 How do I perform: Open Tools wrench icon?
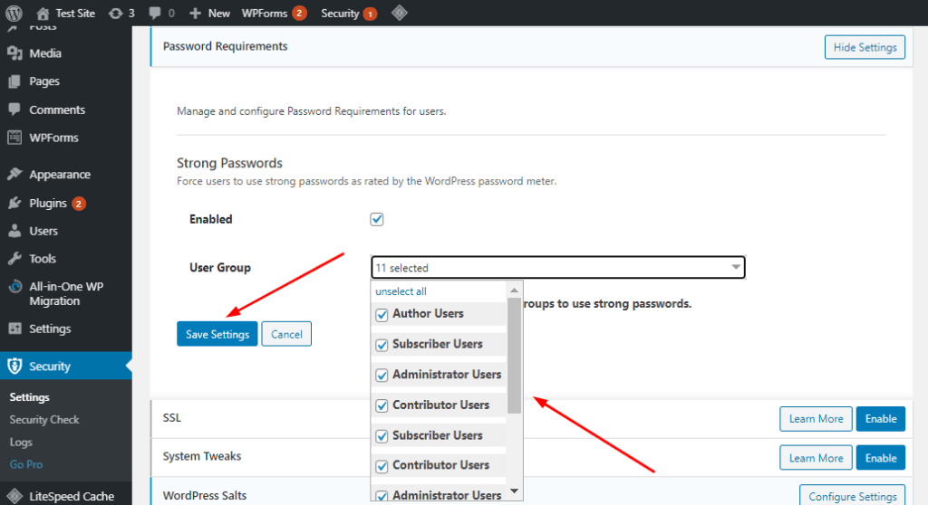[14, 259]
